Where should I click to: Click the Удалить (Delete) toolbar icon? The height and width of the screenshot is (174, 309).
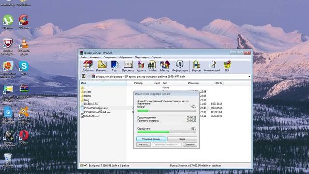141,66
